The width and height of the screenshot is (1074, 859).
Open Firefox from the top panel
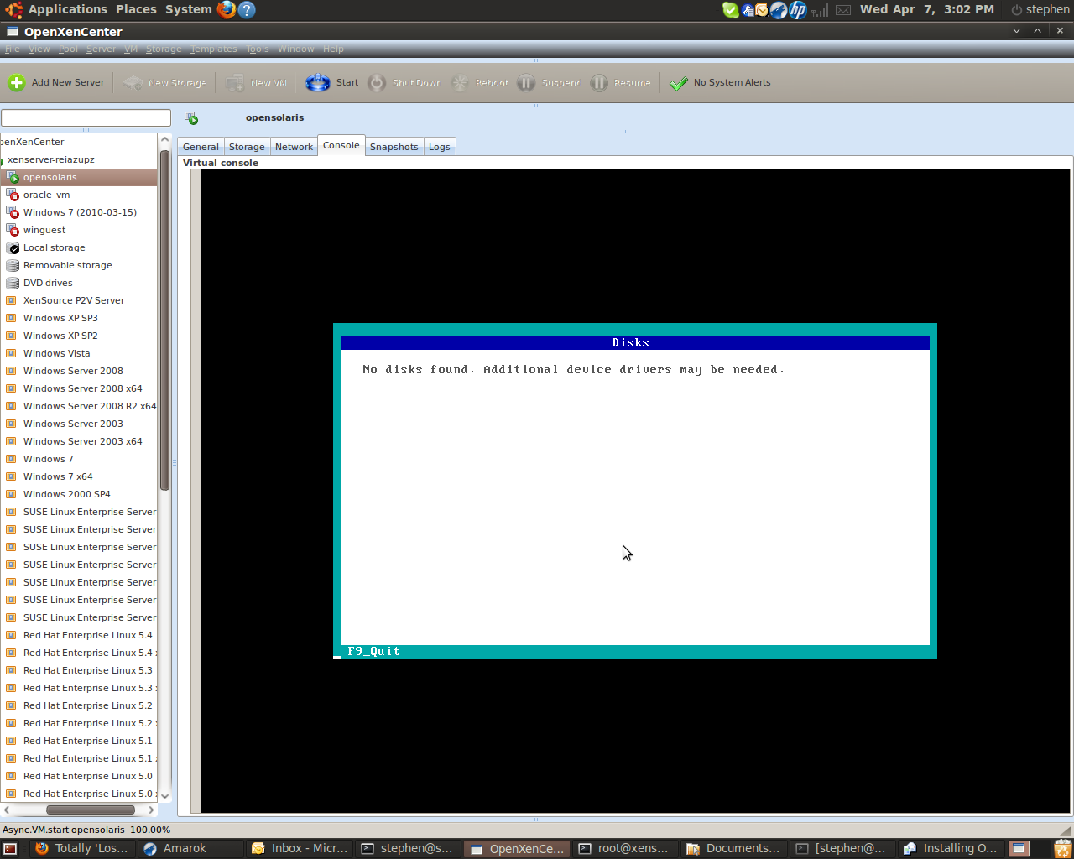(227, 9)
